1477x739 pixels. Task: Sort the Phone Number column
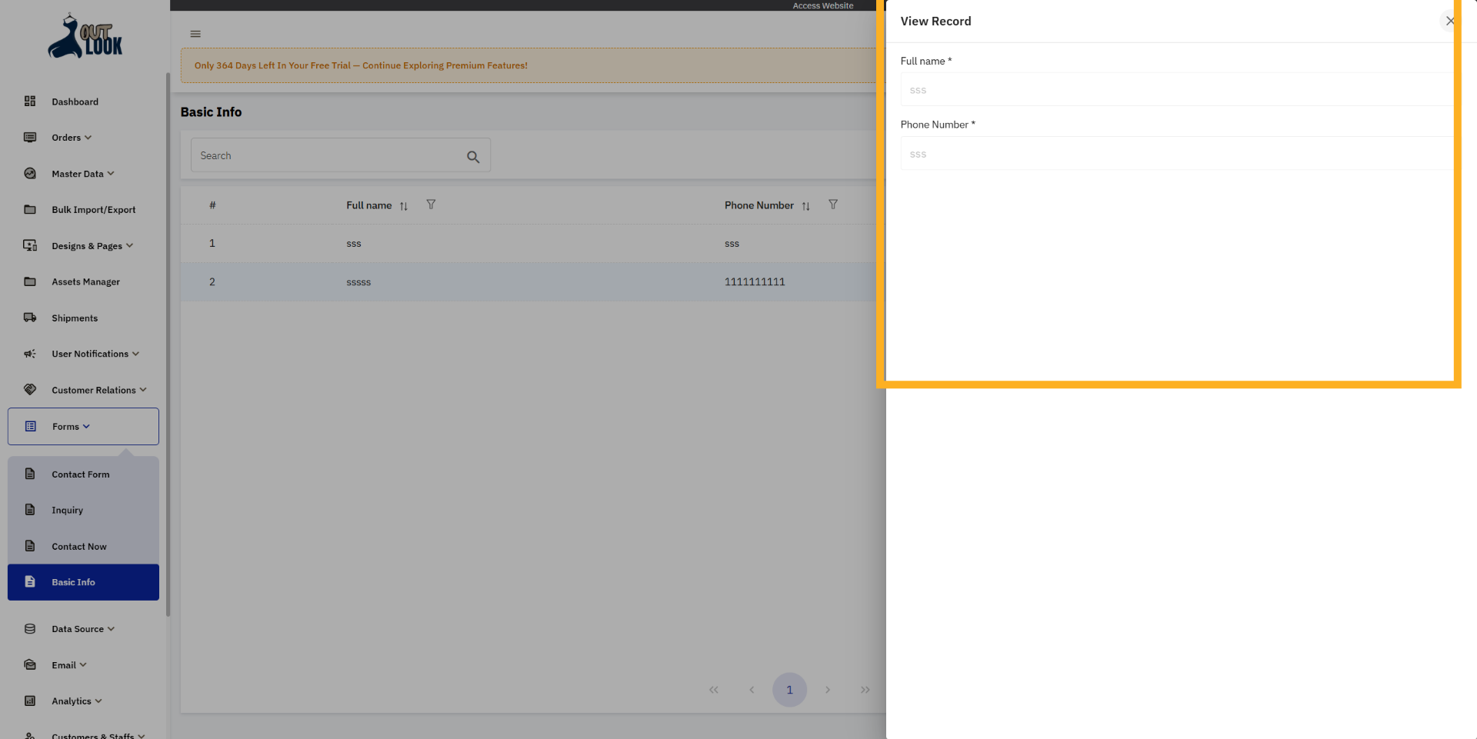[806, 206]
